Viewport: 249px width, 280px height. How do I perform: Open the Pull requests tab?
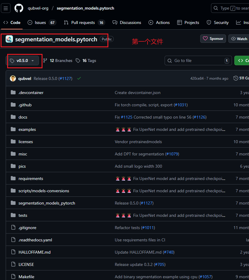(x=85, y=22)
